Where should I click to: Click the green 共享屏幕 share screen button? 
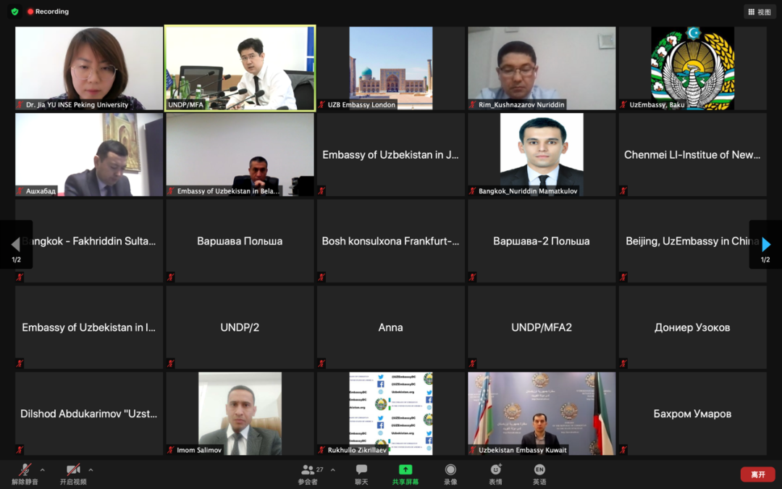[405, 475]
